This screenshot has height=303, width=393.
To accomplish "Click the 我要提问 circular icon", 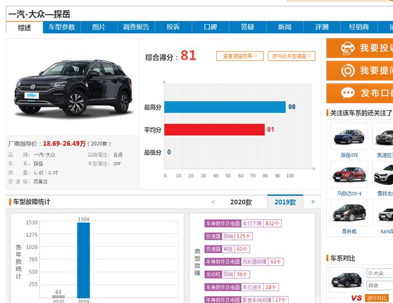I will pos(348,71).
